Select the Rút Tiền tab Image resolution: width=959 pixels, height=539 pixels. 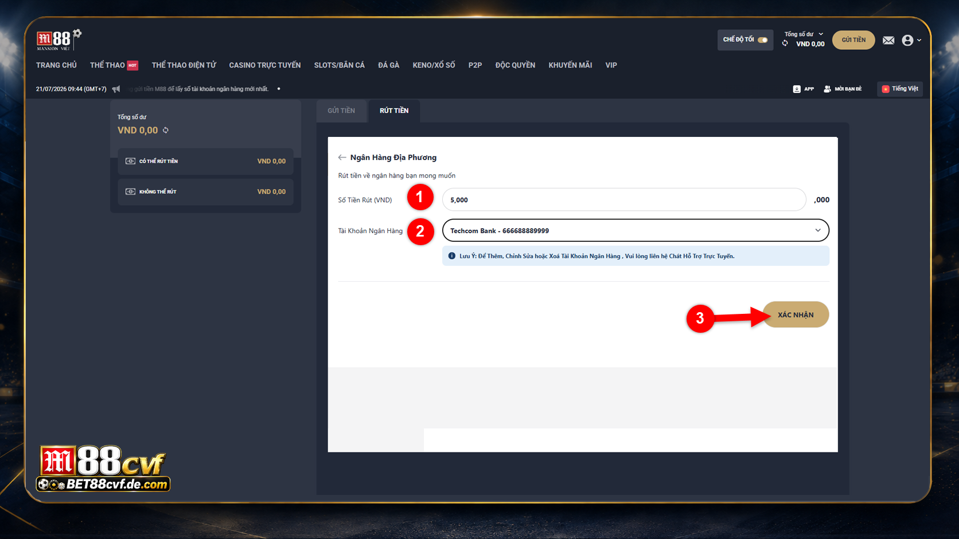pyautogui.click(x=394, y=111)
